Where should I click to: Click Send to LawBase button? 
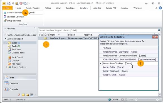13,13
